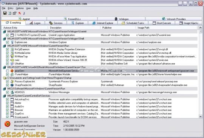Uncheck the CryptSvc service checkbox

pos(8,114)
